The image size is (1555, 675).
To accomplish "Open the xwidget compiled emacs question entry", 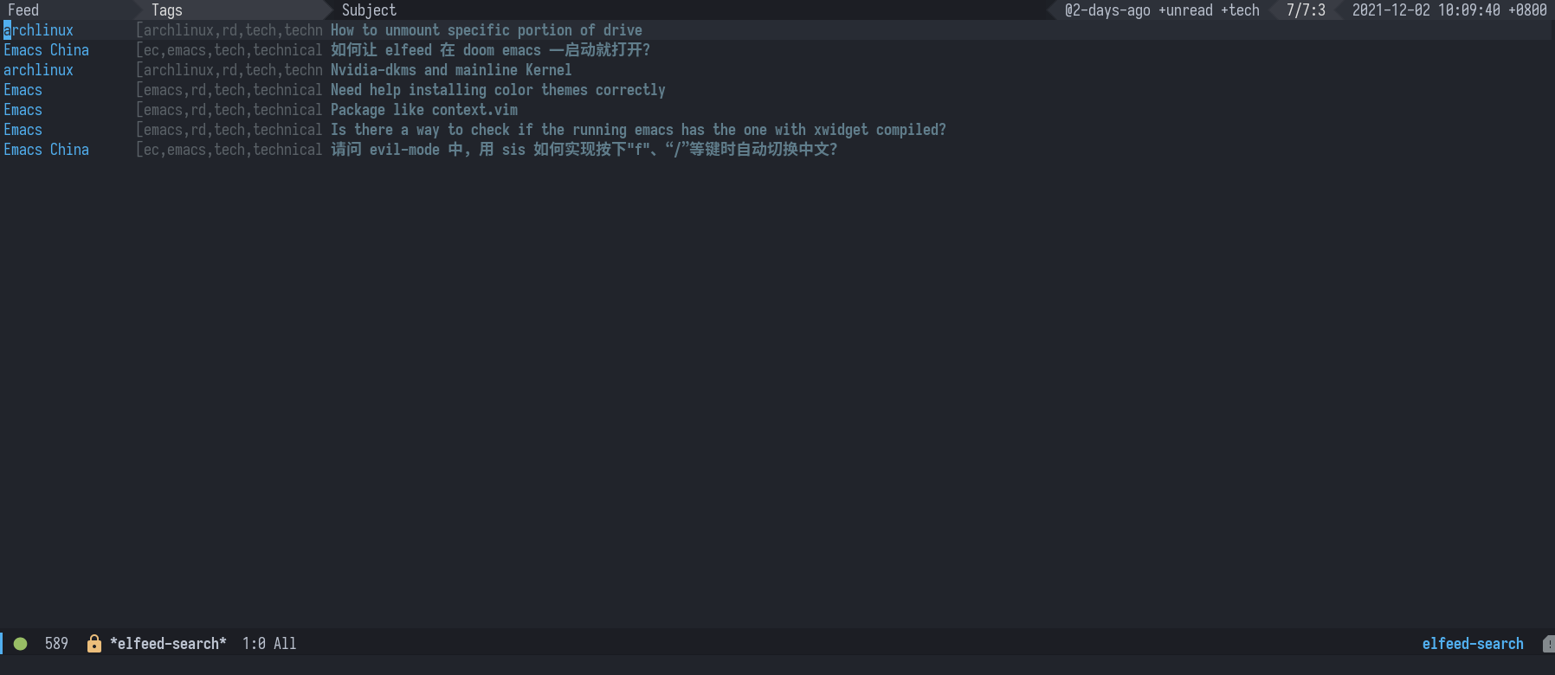I will click(638, 130).
